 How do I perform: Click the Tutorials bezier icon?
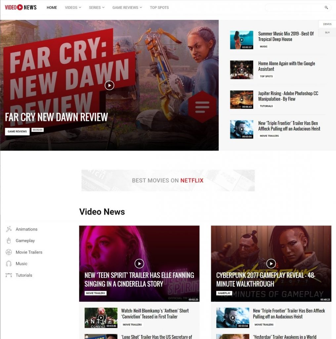tap(9, 275)
